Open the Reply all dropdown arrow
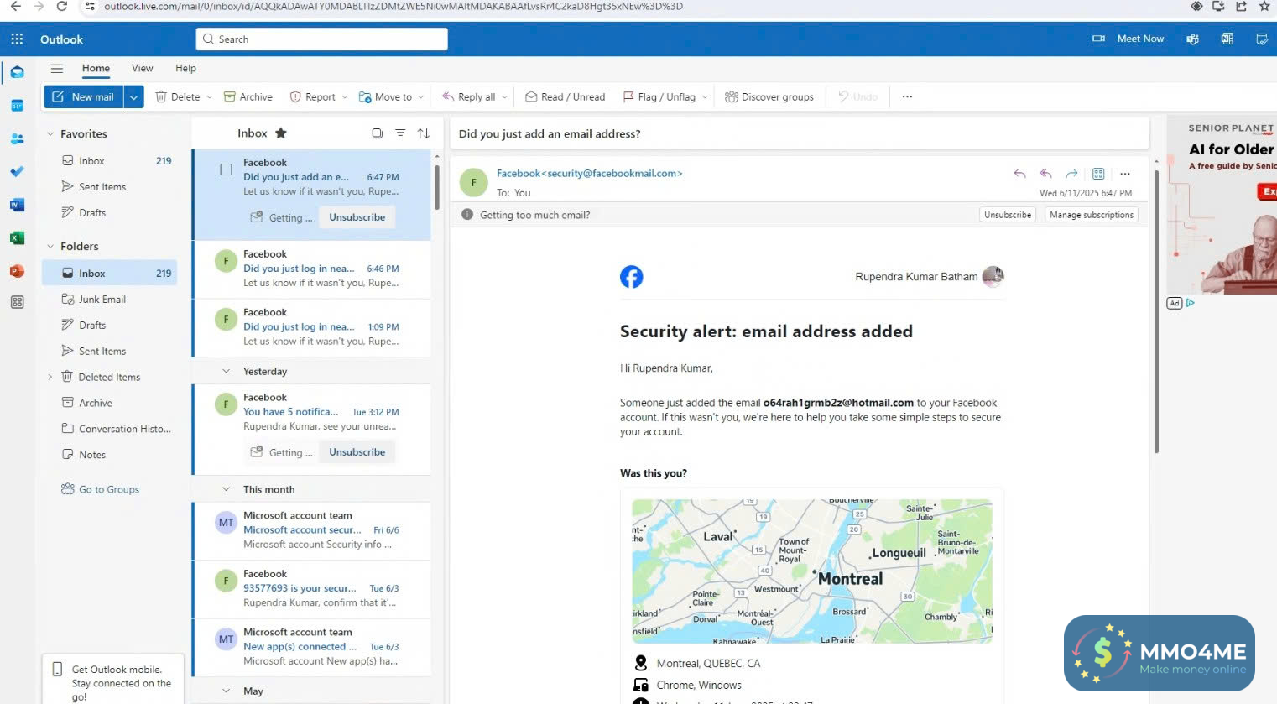This screenshot has height=704, width=1277. pos(505,97)
